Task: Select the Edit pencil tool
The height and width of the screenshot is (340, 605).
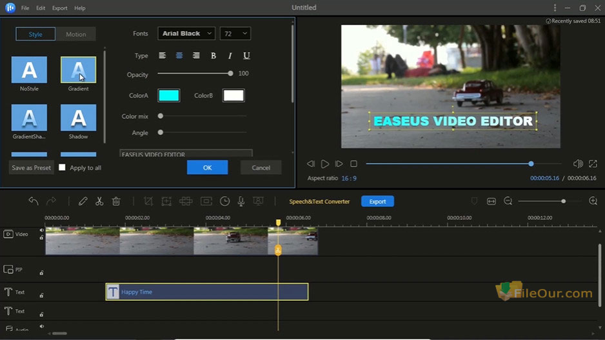Action: (83, 201)
